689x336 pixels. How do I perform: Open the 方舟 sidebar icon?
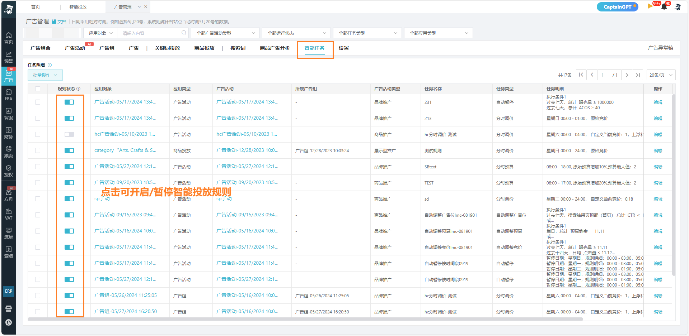coord(9,195)
